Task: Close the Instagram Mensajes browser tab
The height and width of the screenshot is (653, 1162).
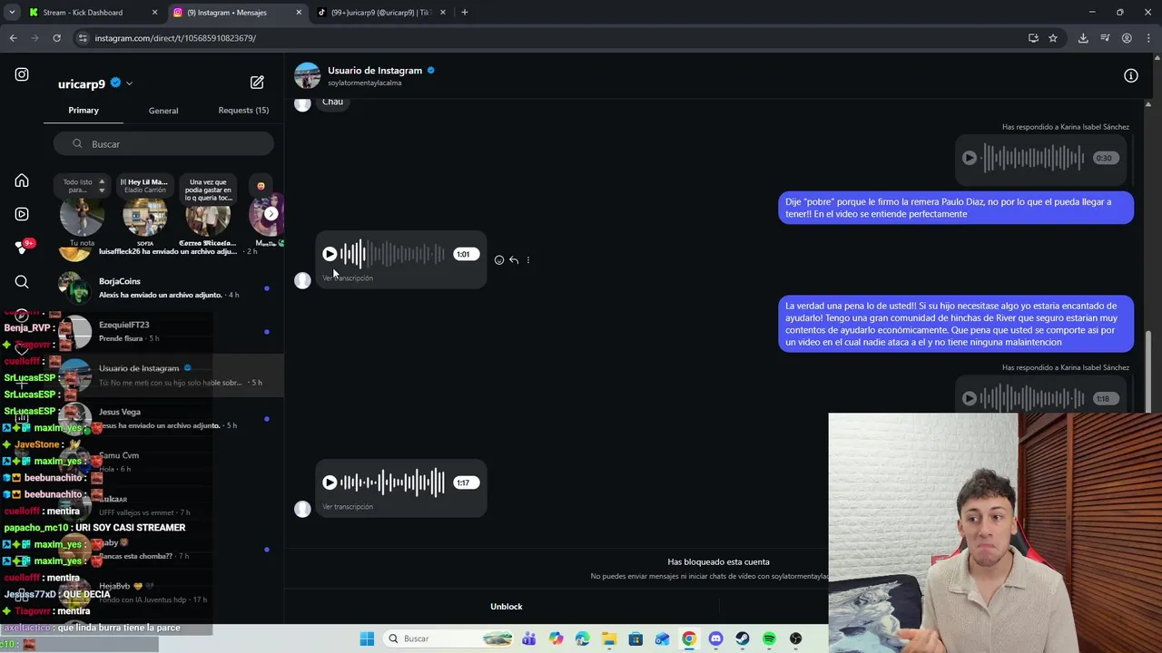Action: (299, 13)
